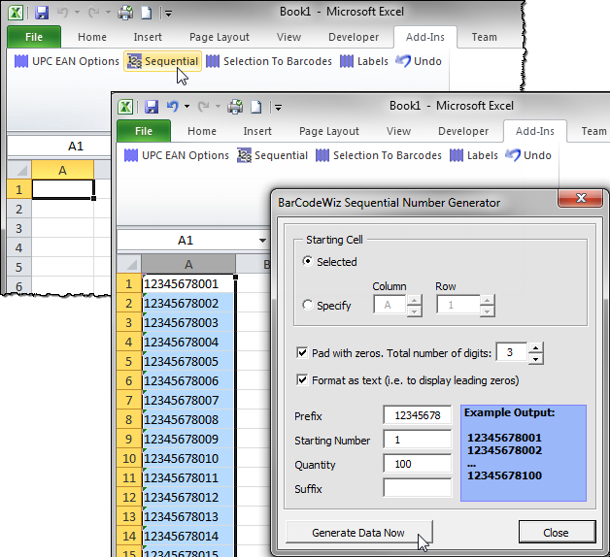610x557 pixels.
Task: Close dialog with red X button
Action: [x=581, y=198]
